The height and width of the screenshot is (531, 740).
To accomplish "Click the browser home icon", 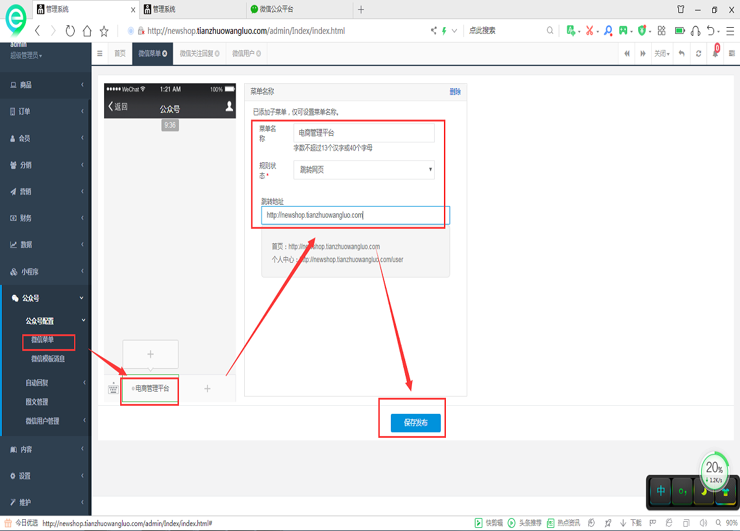I will (87, 31).
